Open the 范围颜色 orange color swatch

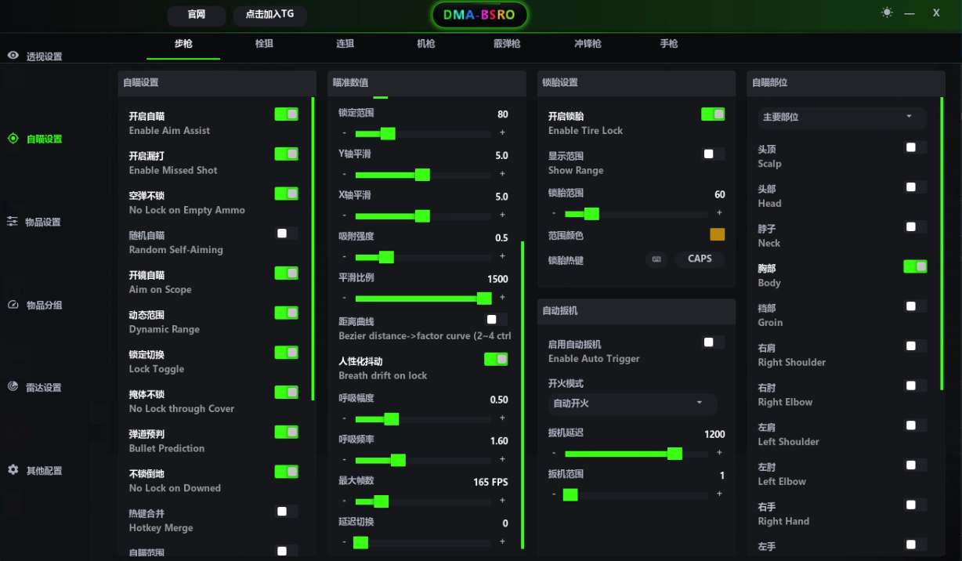[718, 234]
